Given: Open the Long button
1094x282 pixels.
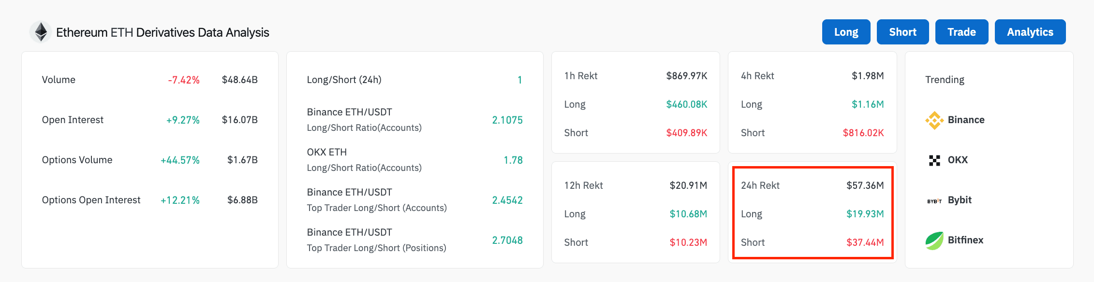Looking at the screenshot, I should pyautogui.click(x=846, y=32).
